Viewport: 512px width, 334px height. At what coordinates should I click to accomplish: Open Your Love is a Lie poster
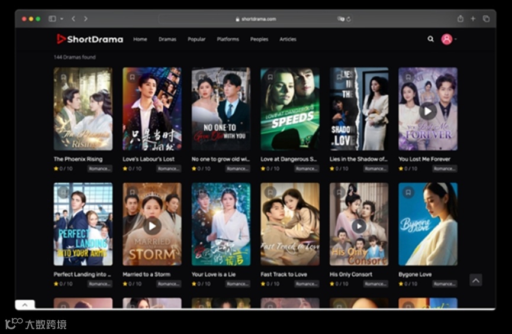click(x=221, y=224)
